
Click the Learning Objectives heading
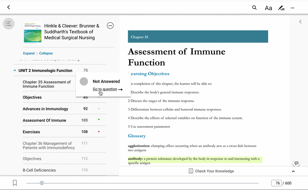[149, 74]
